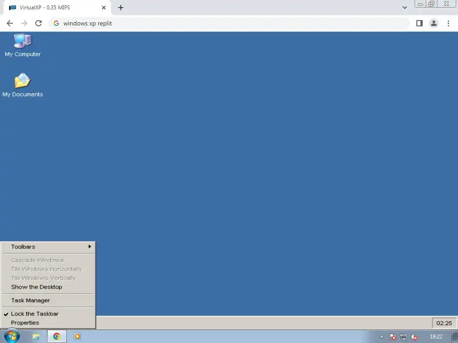Open the tab search dropdown chevron

tap(404, 8)
